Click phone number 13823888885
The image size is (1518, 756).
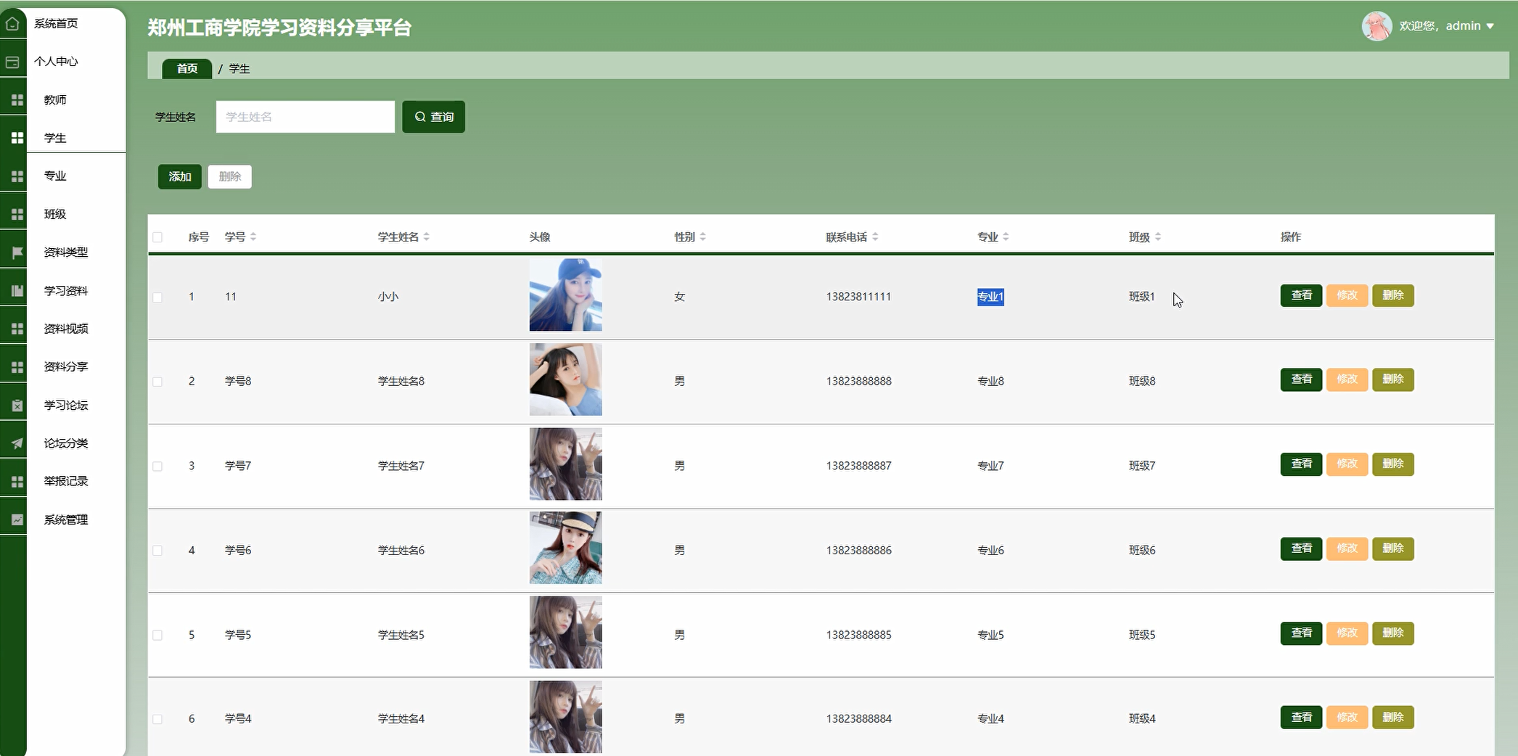858,636
